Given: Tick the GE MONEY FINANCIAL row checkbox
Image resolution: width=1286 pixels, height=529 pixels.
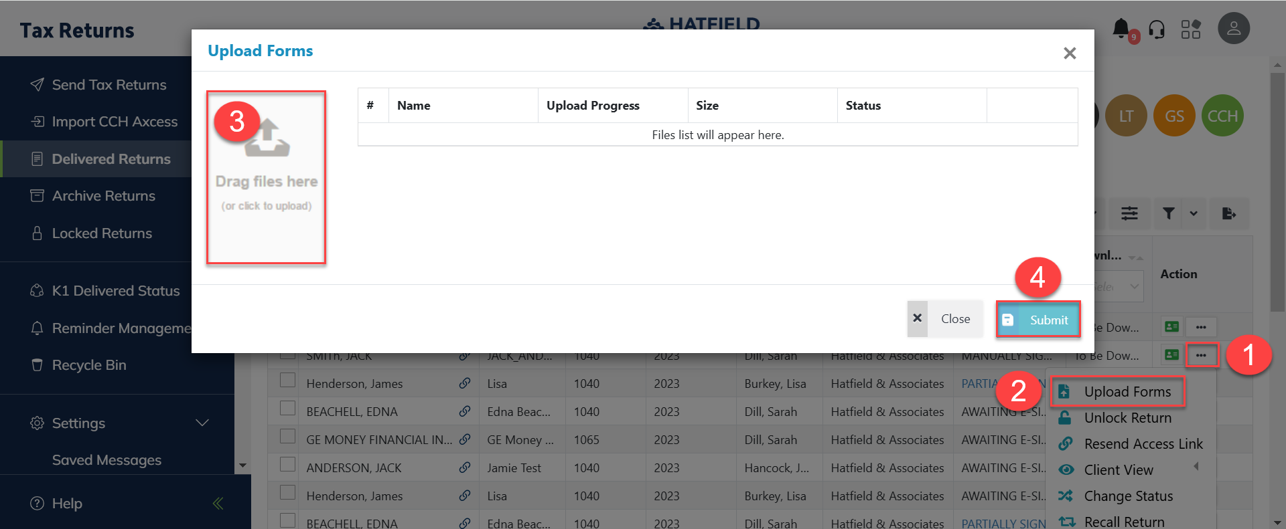Looking at the screenshot, I should click(287, 437).
